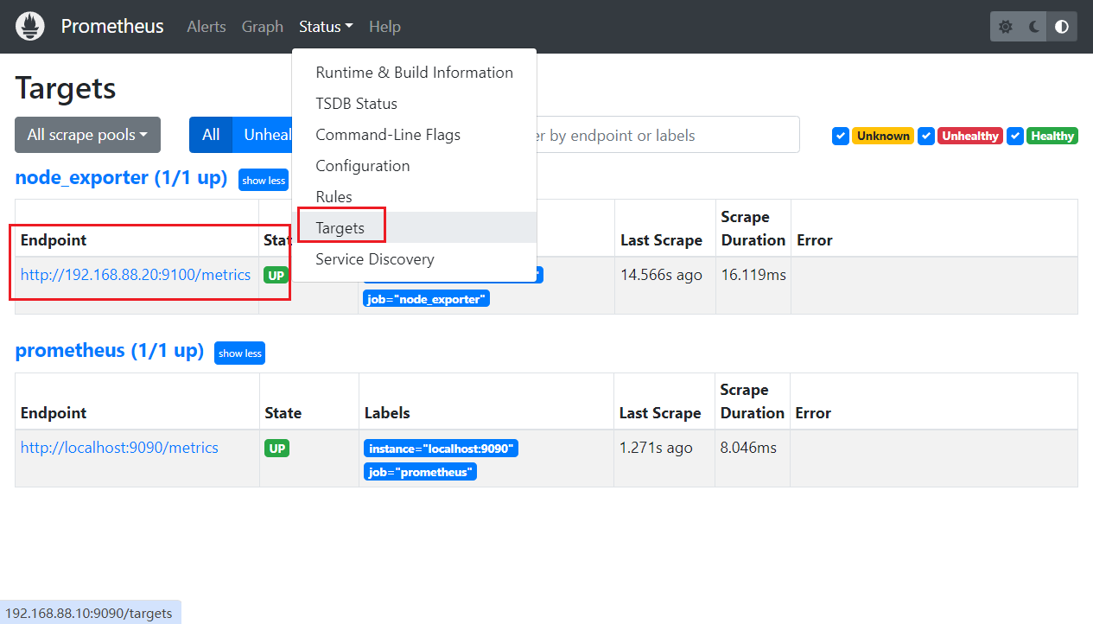Click the job="prometheus" label badge
Image resolution: width=1093 pixels, height=624 pixels.
[420, 472]
